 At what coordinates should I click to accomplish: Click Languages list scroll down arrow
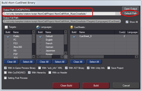pos(66,53)
